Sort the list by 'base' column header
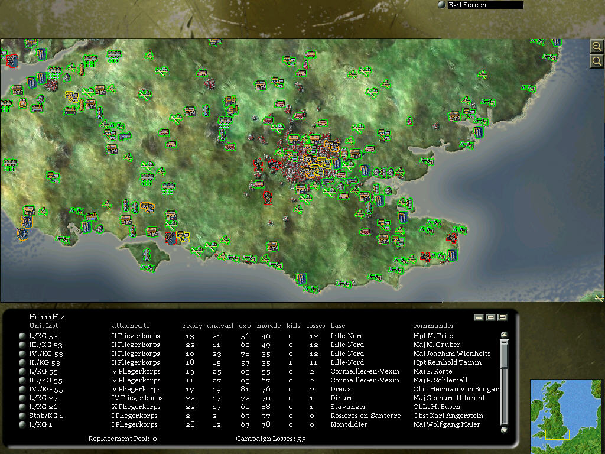605x454 pixels. point(338,326)
